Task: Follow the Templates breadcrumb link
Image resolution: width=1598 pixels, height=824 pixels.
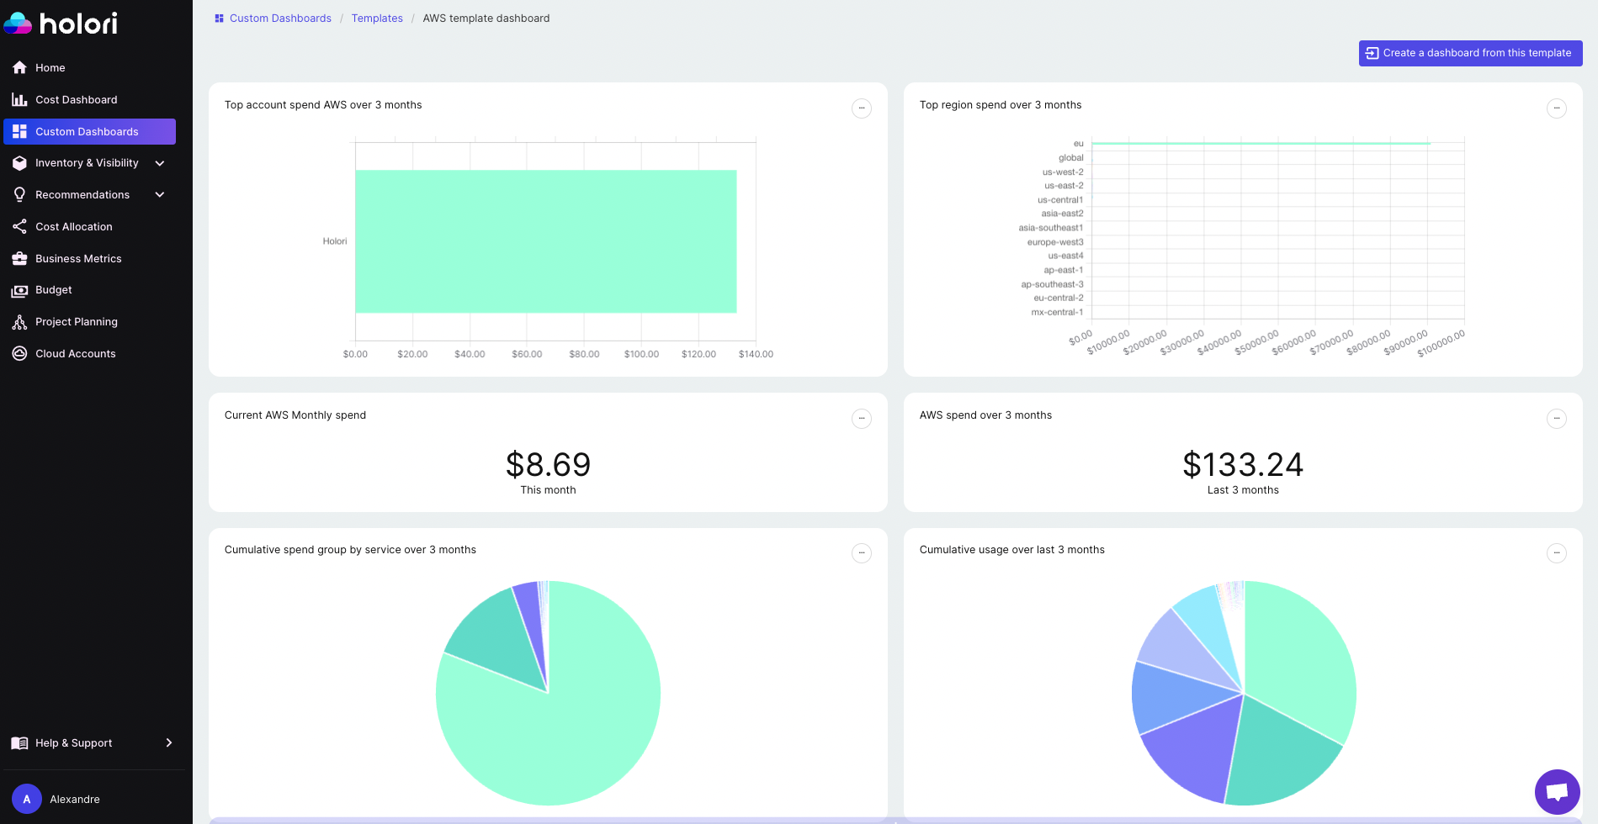Action: [377, 18]
